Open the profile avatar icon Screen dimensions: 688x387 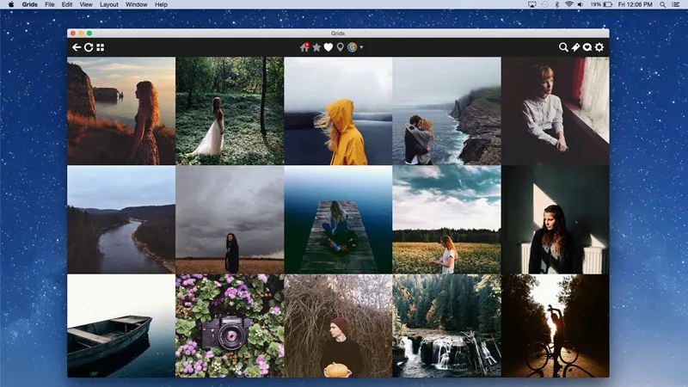(x=352, y=47)
